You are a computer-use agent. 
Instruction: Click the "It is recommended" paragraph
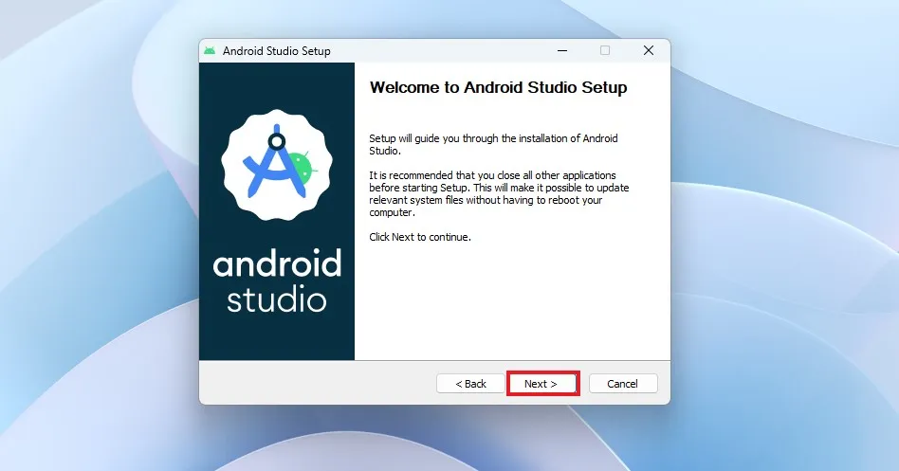[x=499, y=193]
